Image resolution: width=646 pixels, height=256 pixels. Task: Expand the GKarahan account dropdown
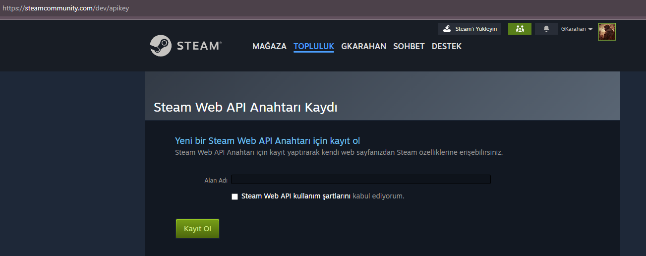(x=577, y=29)
